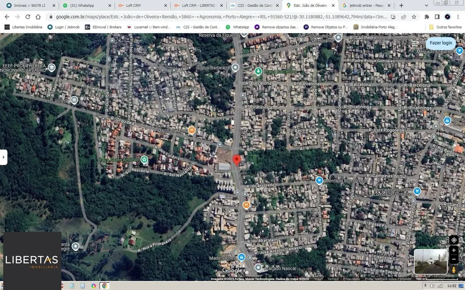Open the Remova objectos das... bookmark
The image size is (465, 290).
click(x=276, y=27)
